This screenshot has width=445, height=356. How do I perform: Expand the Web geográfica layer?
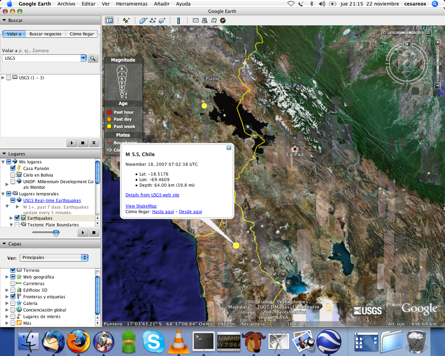(x=7, y=277)
